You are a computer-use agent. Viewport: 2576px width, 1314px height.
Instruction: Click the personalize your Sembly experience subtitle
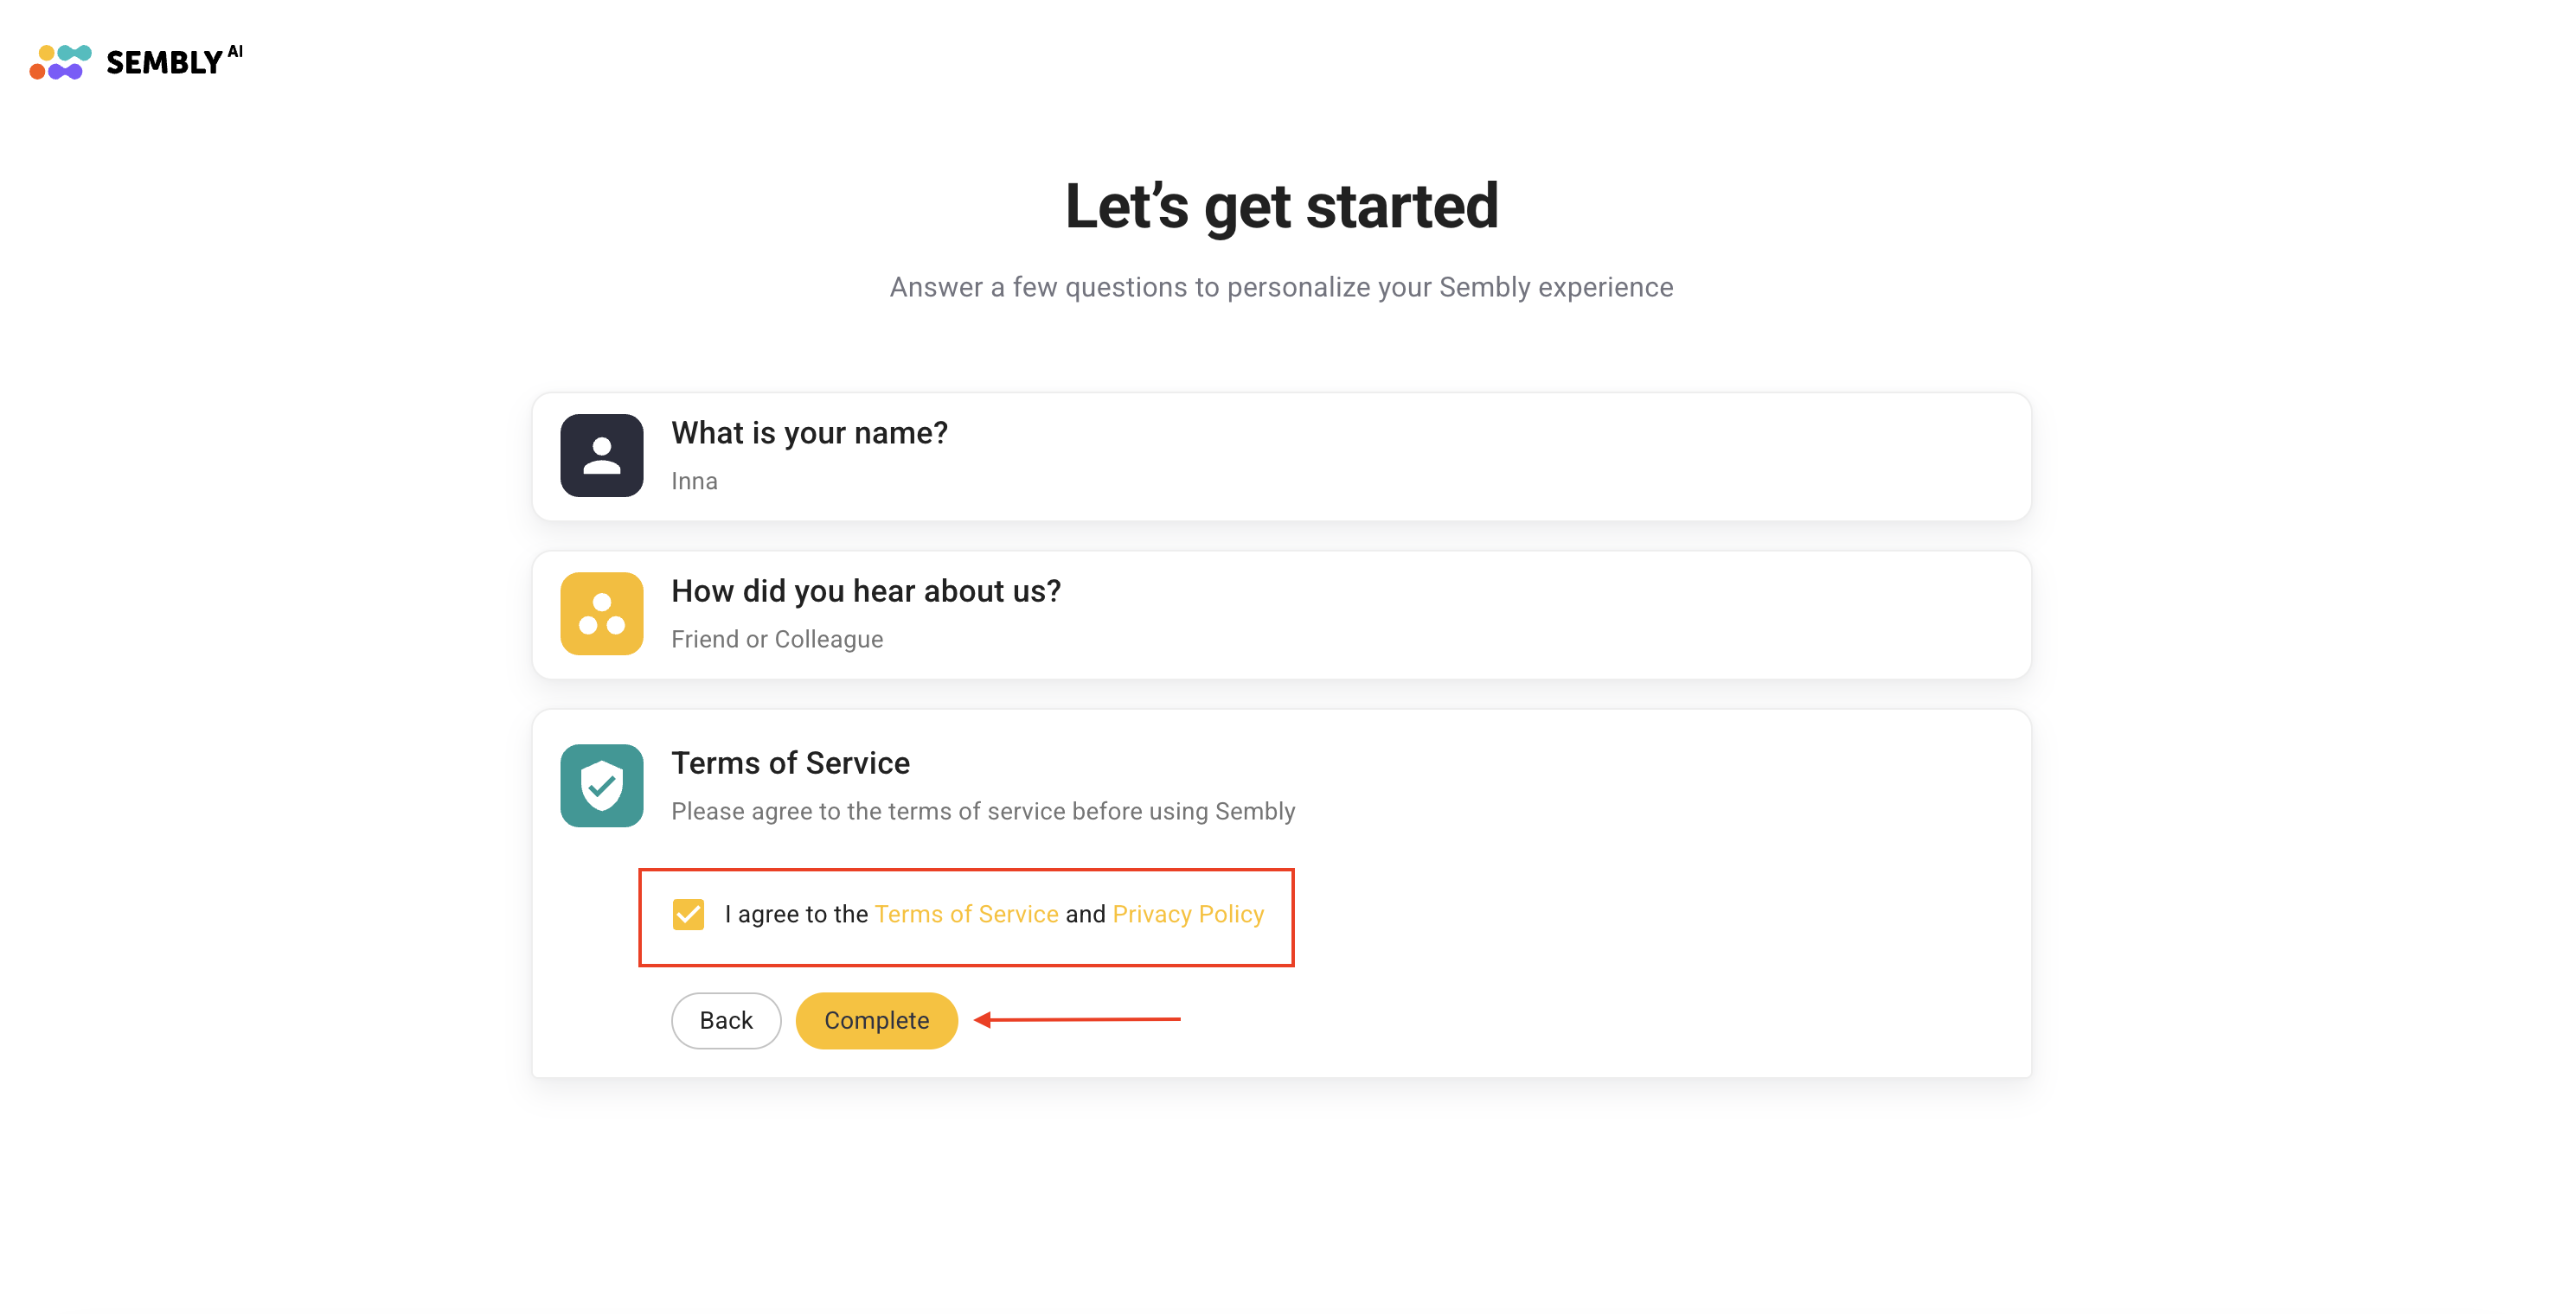tap(1281, 288)
